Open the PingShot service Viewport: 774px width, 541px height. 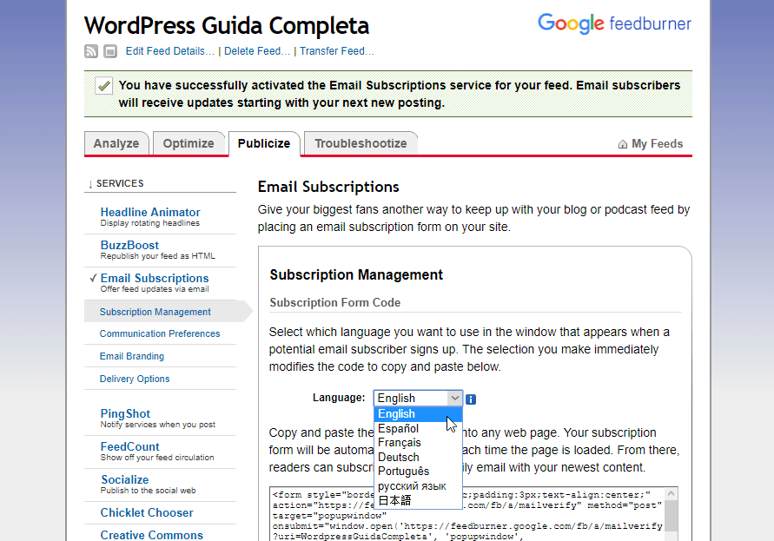(x=125, y=413)
